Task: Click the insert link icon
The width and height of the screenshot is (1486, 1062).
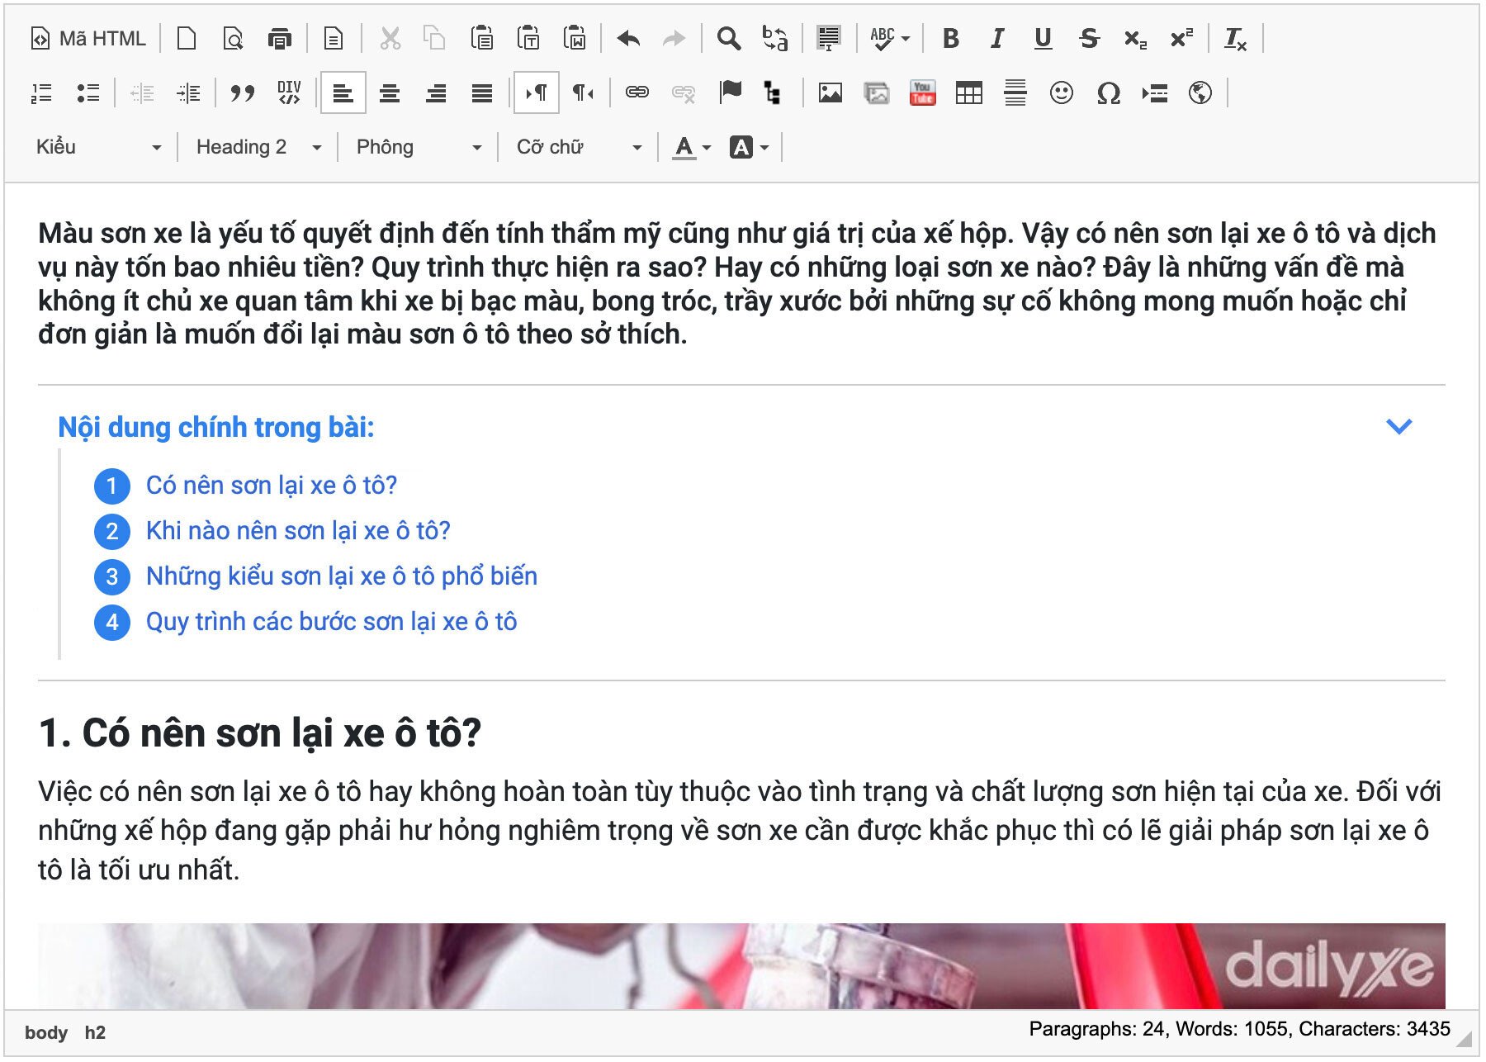Action: click(x=637, y=92)
